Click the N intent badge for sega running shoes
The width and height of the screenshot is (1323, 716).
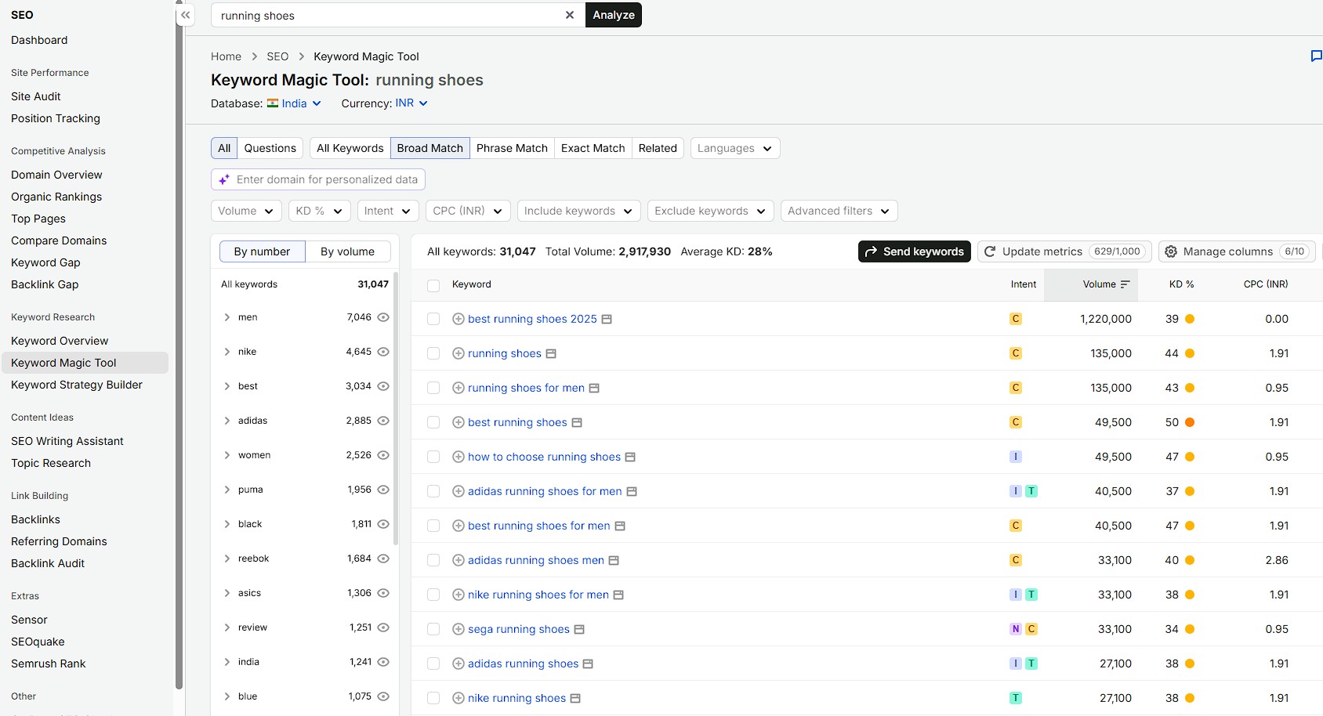pyautogui.click(x=1016, y=629)
